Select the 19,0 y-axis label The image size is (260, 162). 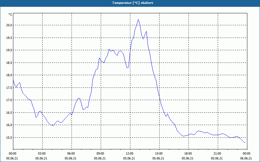tap(9, 50)
